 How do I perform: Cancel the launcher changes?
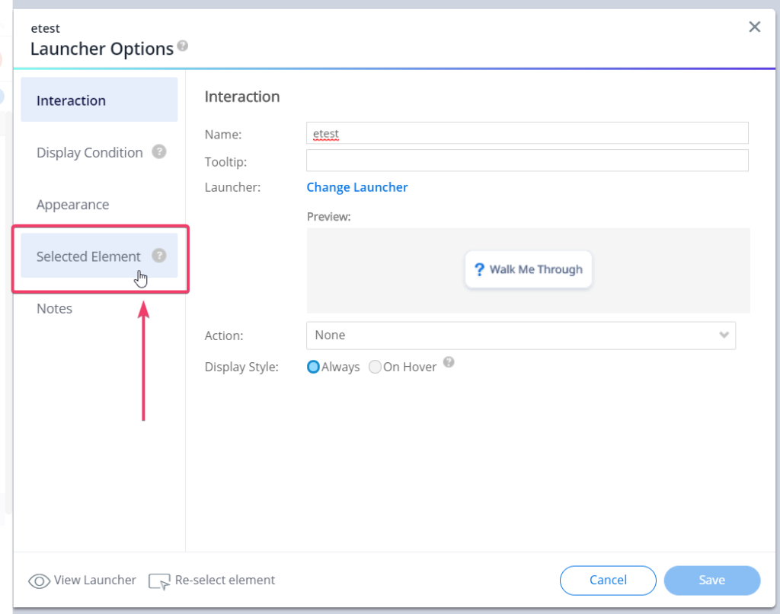tap(607, 580)
